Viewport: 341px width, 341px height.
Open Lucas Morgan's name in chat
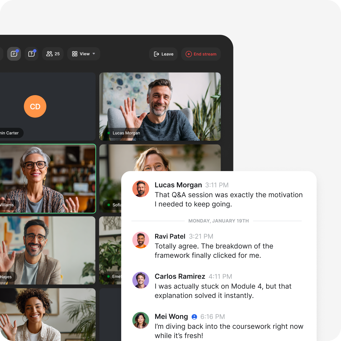click(x=178, y=185)
